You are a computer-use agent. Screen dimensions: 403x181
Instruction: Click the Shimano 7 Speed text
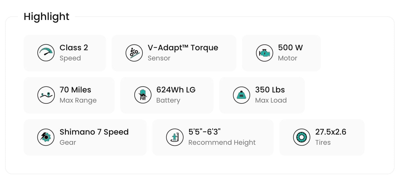pos(94,132)
